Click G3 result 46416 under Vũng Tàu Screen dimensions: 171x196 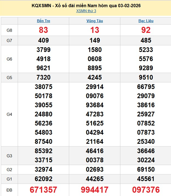click(95, 151)
